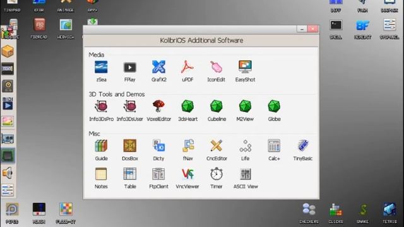Run the 3dsHeart demo
The image size is (404, 227).
coord(187,107)
